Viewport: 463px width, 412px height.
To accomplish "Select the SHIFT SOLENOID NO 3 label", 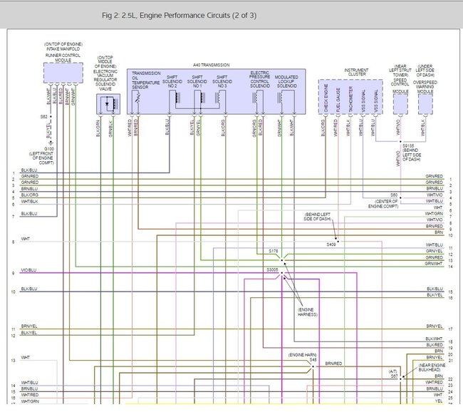I will pos(222,81).
